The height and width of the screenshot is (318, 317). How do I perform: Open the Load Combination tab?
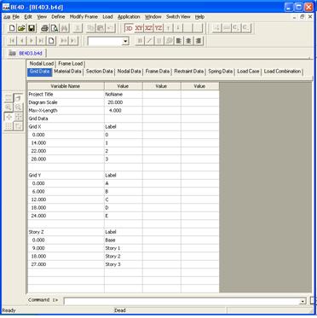point(282,72)
